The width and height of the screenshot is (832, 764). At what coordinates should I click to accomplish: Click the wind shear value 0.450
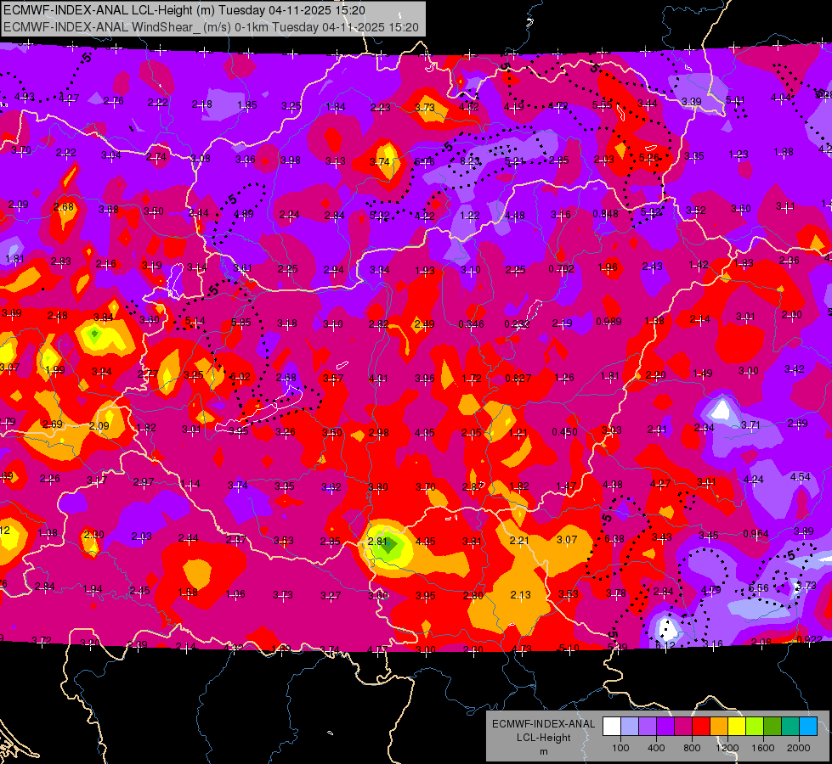point(564,432)
